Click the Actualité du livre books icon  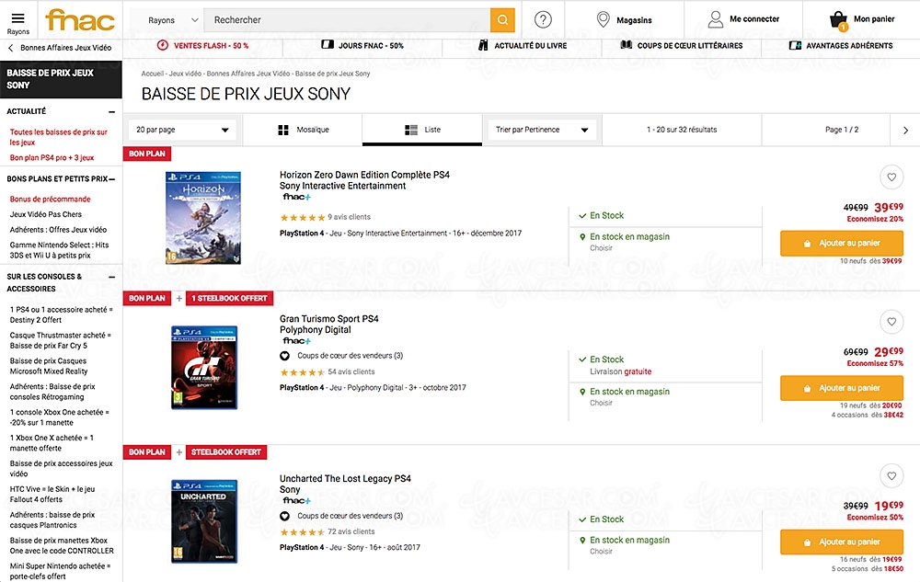pos(483,45)
